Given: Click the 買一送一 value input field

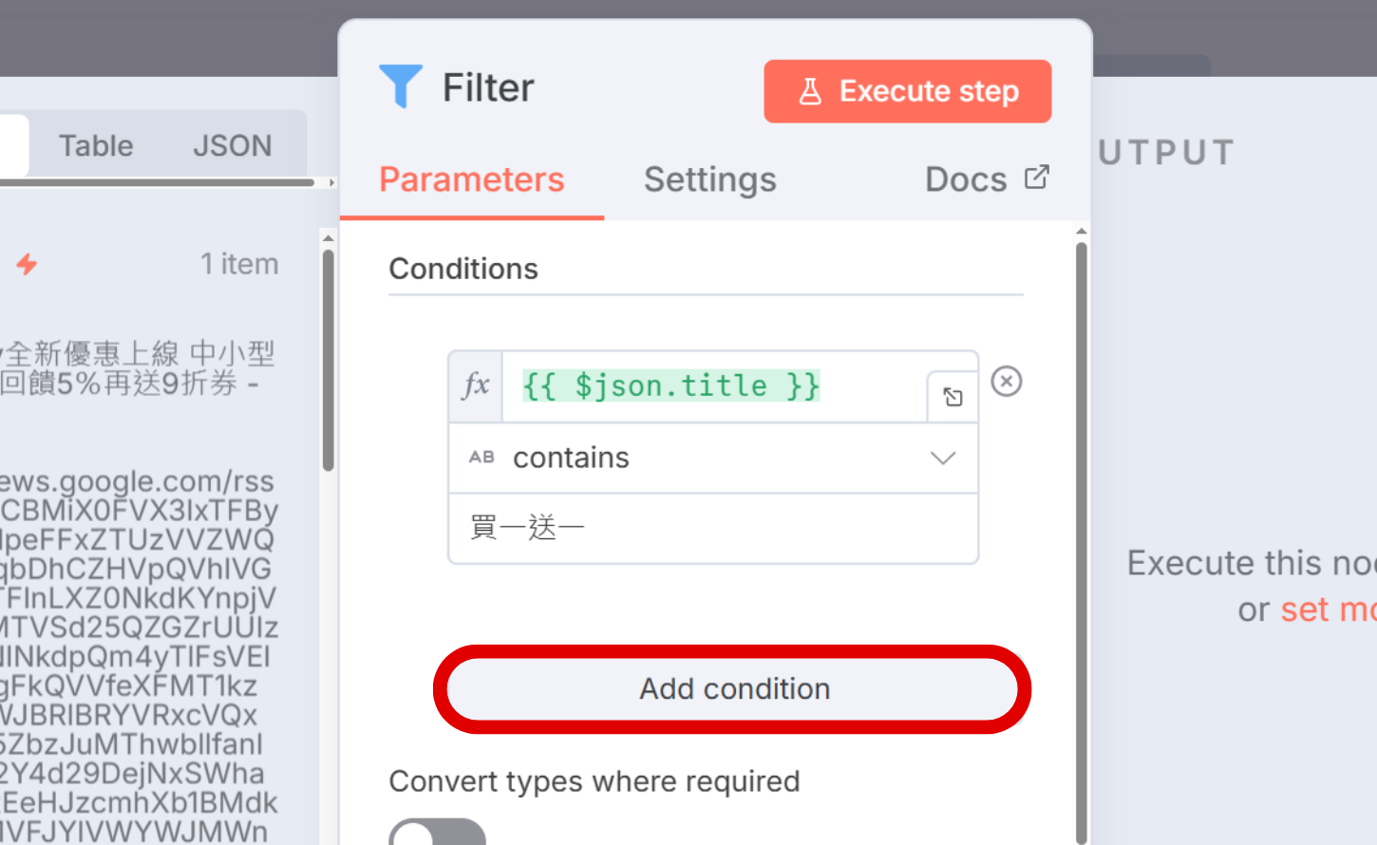Looking at the screenshot, I should pyautogui.click(x=712, y=528).
